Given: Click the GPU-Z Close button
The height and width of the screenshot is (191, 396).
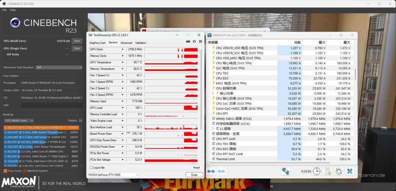Looking at the screenshot, I should pos(194,175).
